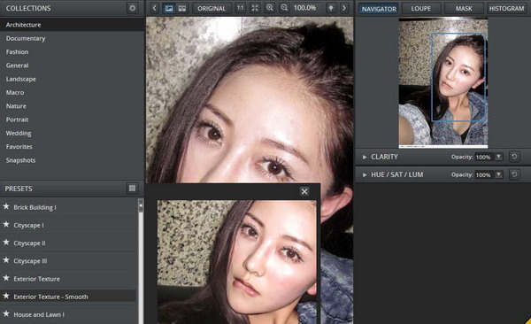Image resolution: width=531 pixels, height=324 pixels.
Task: Click the navigator preview thumbnail
Action: [443, 83]
